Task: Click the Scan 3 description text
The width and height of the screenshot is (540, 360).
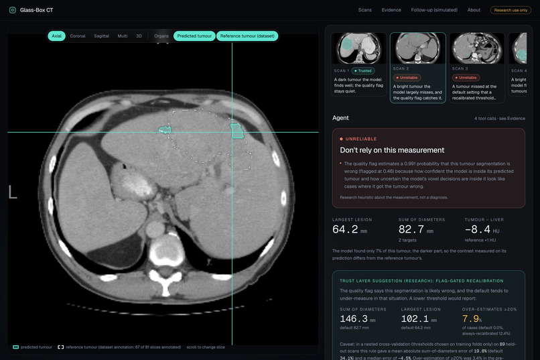Action: [474, 93]
